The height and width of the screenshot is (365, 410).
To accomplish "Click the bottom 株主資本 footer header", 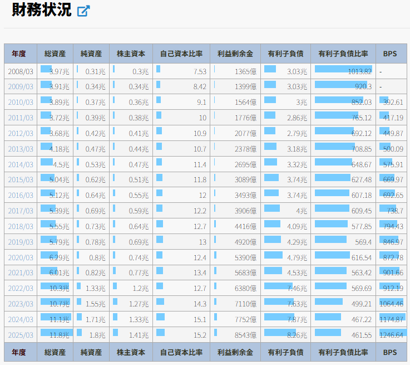I will 131,352.
